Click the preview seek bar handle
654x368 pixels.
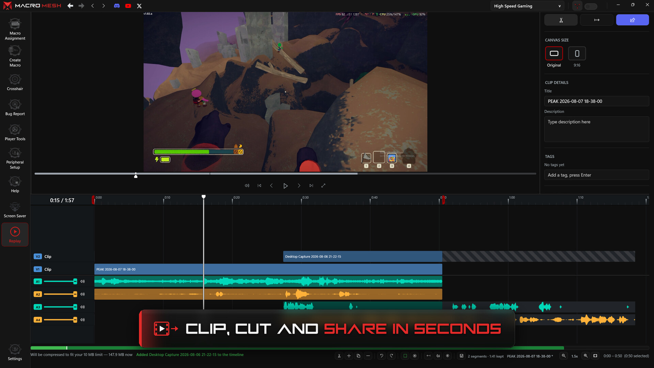coord(136,175)
